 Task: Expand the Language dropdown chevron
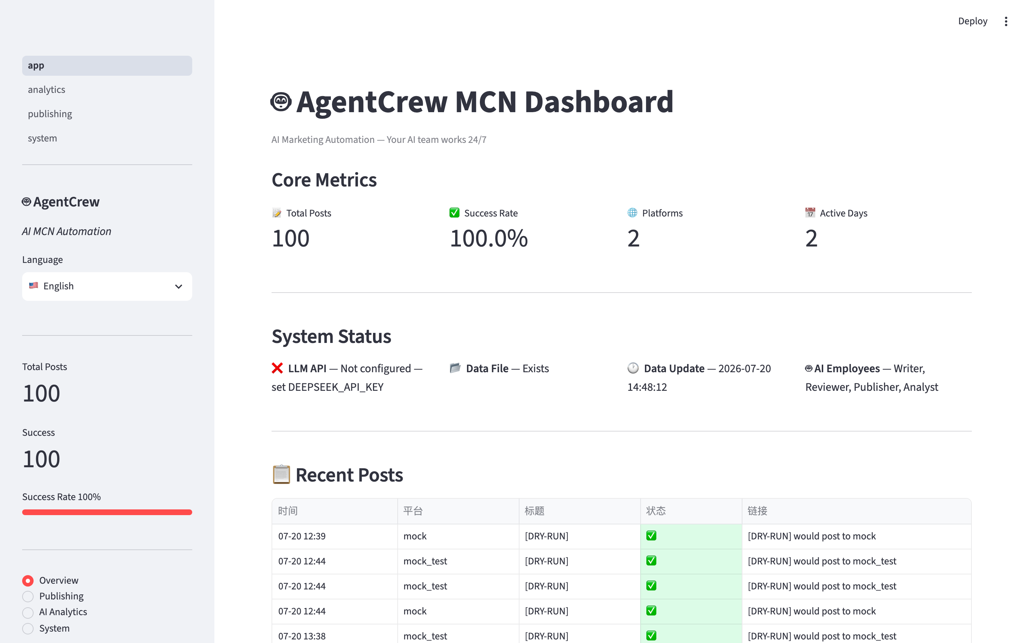point(179,286)
